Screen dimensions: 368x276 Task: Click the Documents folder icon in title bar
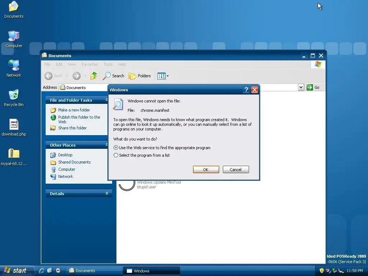click(x=44, y=55)
